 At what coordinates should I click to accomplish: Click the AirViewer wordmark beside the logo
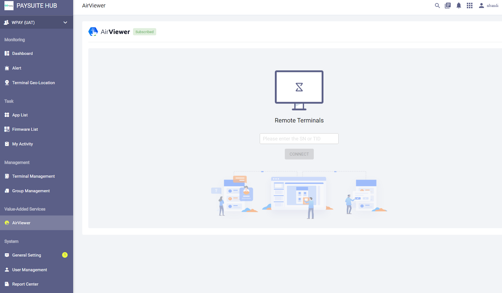115,32
